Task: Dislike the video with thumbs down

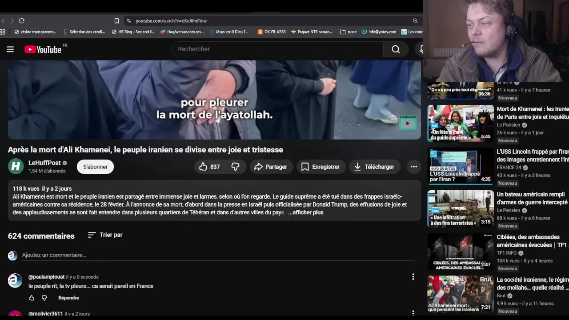Action: point(236,167)
